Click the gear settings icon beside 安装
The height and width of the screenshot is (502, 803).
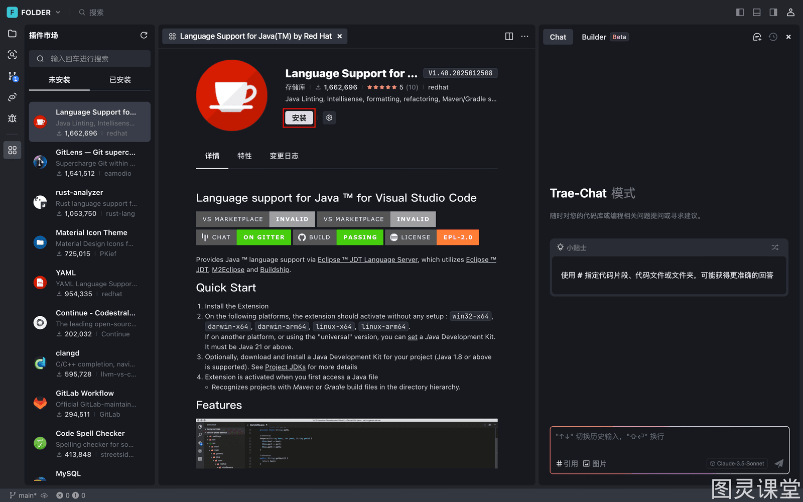329,118
